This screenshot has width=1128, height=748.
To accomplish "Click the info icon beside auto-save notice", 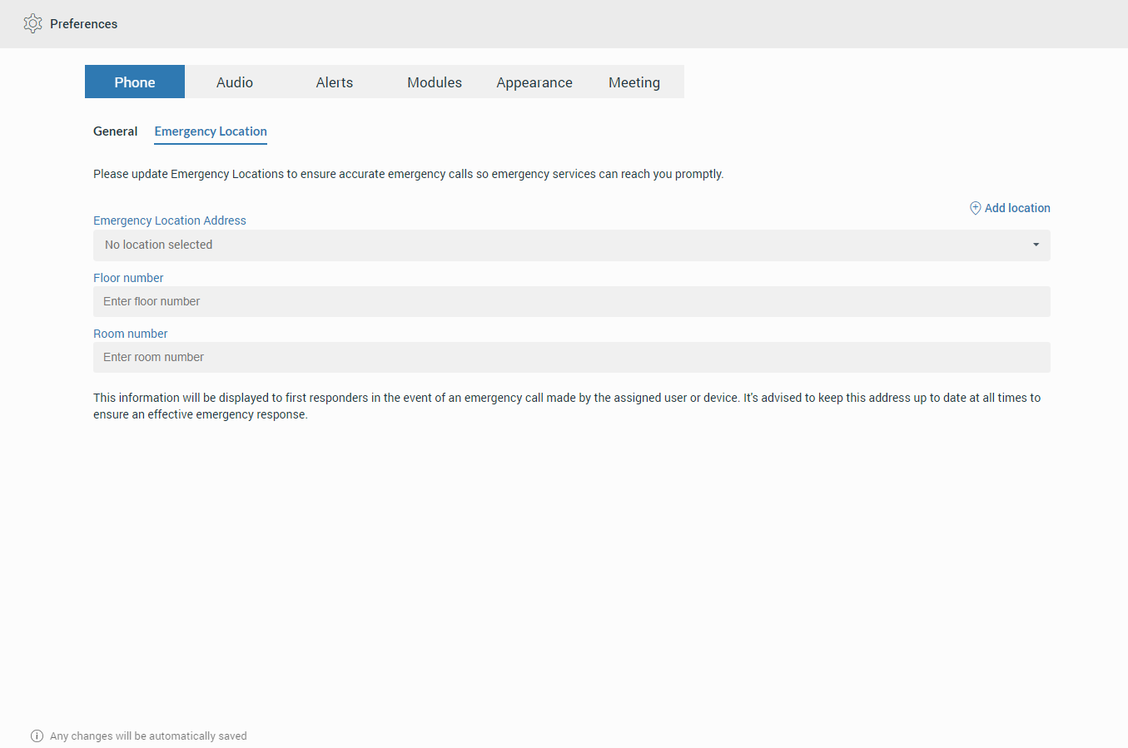I will [x=37, y=736].
